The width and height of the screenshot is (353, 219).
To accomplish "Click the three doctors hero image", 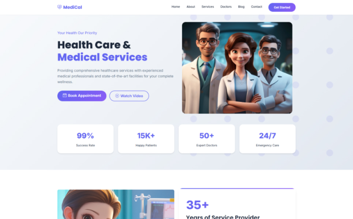I will click(237, 68).
